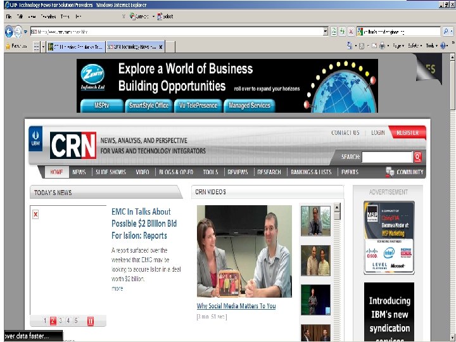This screenshot has height=342, width=456.
Task: Open the Tools dropdown in command bar
Action: (x=432, y=46)
